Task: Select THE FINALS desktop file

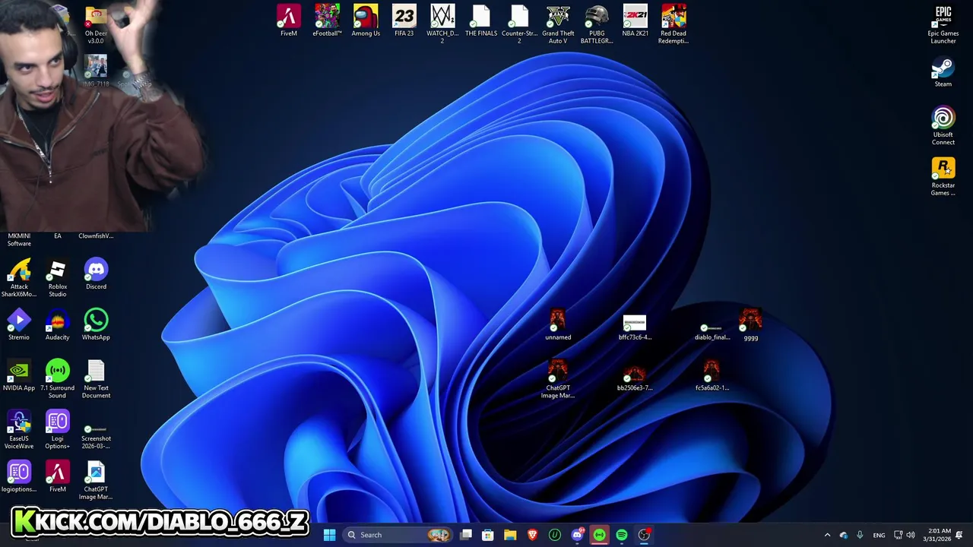Action: tap(481, 21)
